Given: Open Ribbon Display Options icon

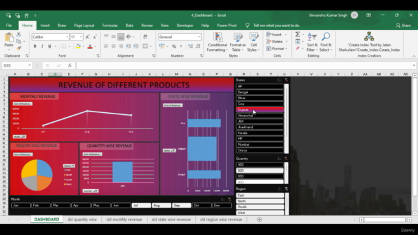Looking at the screenshot, I should [368, 15].
